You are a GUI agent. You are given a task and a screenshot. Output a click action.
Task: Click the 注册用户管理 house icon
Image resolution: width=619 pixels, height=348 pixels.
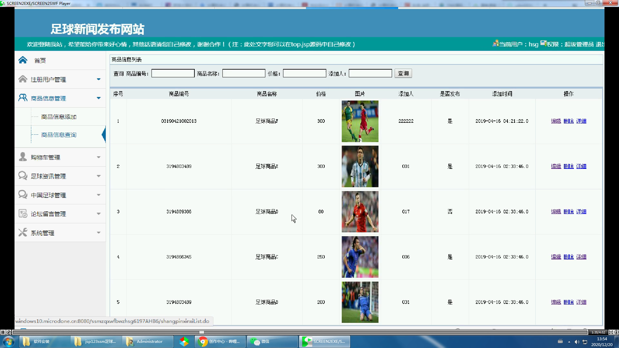23,79
